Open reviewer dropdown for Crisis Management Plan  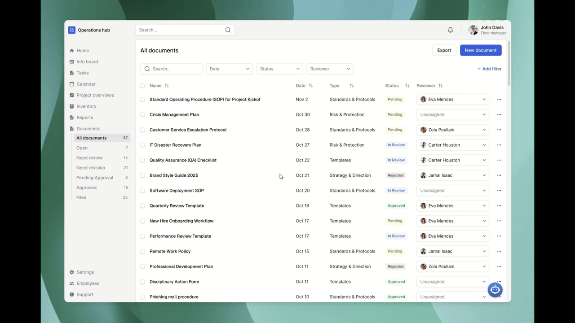(453, 115)
